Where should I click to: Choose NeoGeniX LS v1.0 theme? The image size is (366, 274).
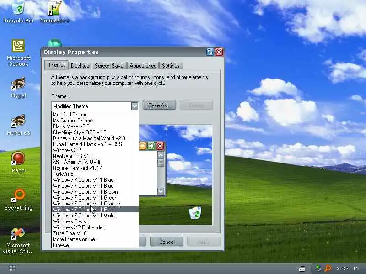point(95,156)
